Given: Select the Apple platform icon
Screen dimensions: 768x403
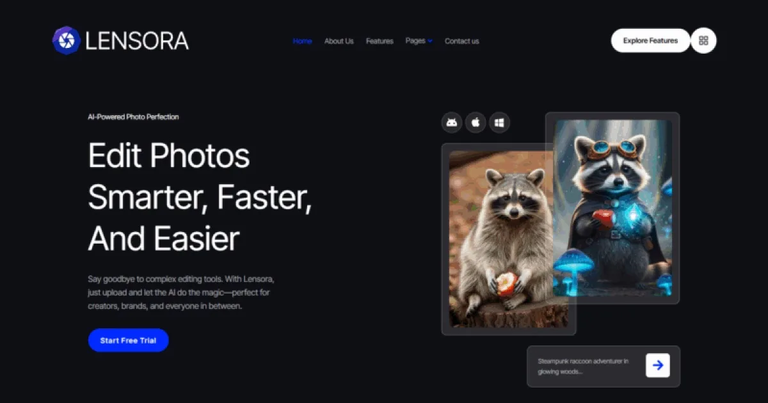Looking at the screenshot, I should (476, 122).
